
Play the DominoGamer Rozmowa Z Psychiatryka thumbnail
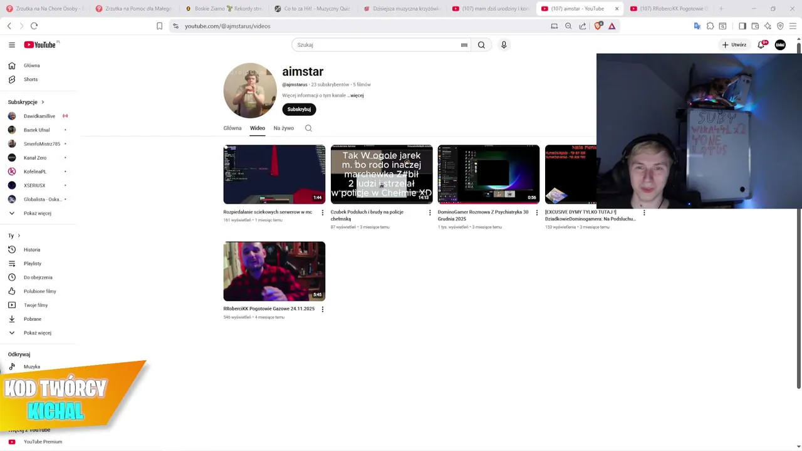[489, 174]
